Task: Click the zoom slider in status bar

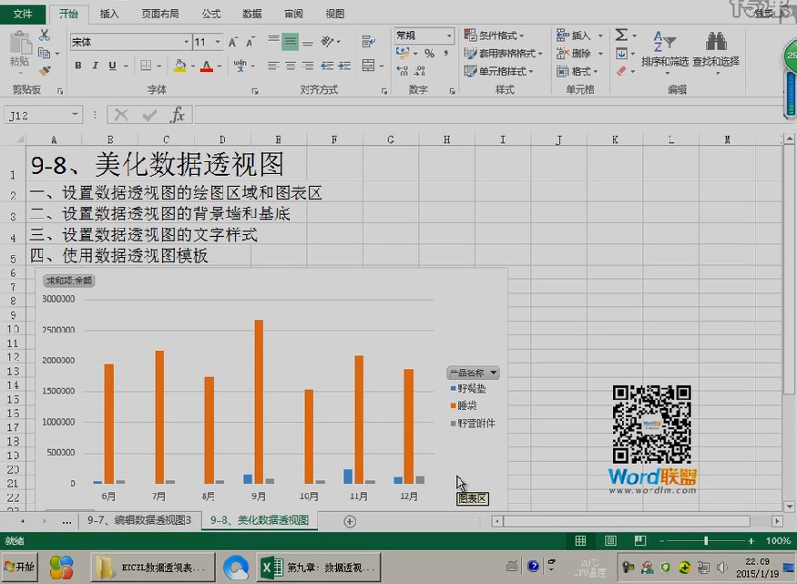Action: [x=706, y=541]
